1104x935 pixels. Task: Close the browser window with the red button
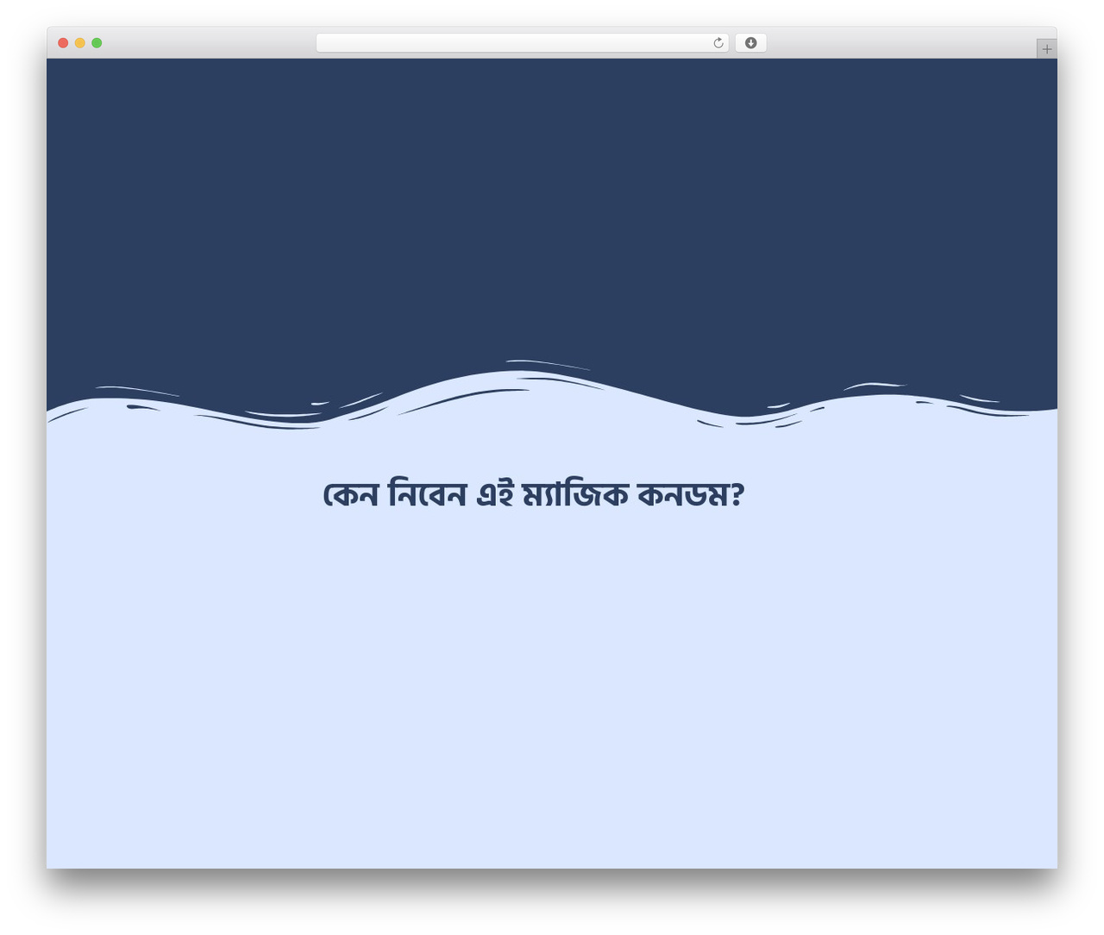[63, 43]
